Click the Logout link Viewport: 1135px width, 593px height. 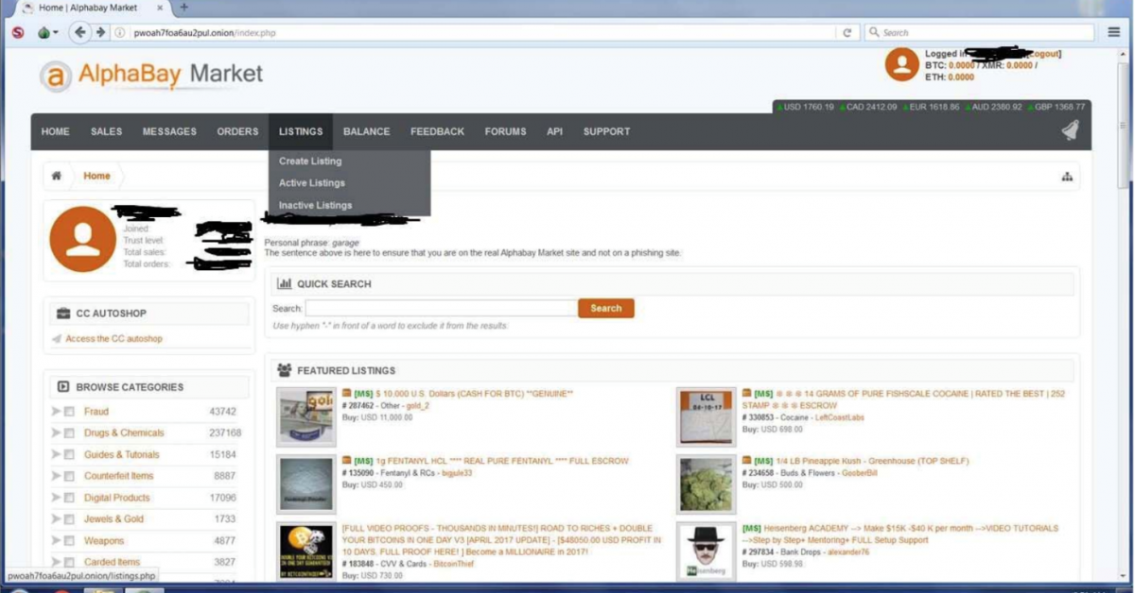(1042, 54)
